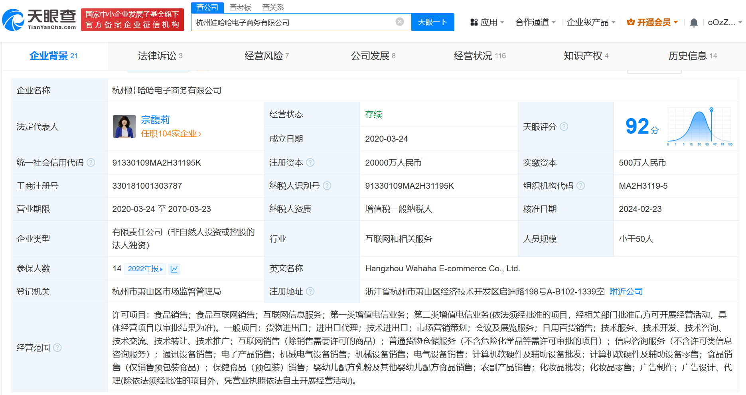The width and height of the screenshot is (746, 395).
Task: Click help icon next to 天眼评分
Action: (x=564, y=126)
